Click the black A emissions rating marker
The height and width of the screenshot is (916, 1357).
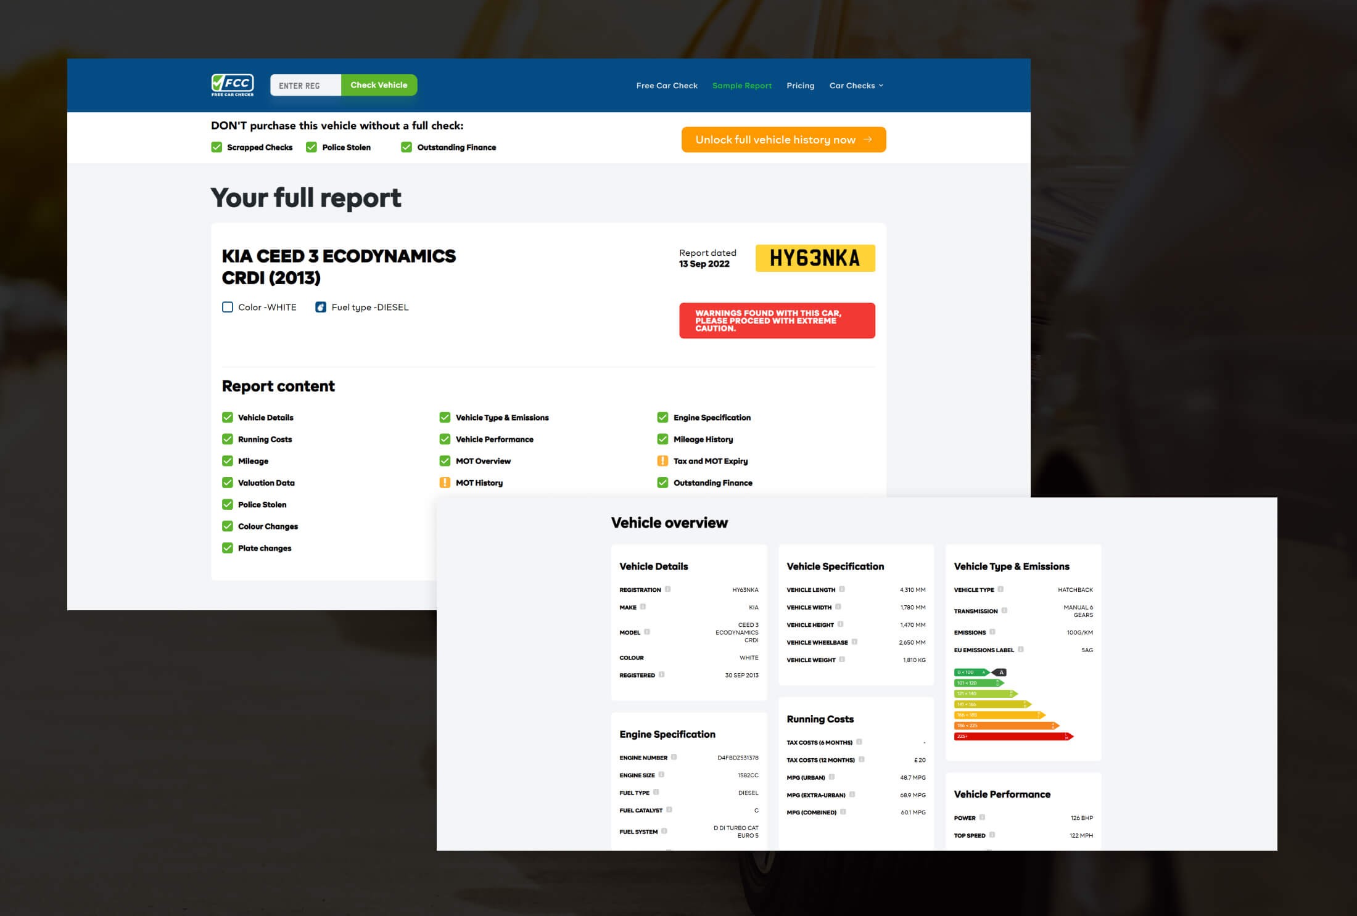tap(999, 672)
